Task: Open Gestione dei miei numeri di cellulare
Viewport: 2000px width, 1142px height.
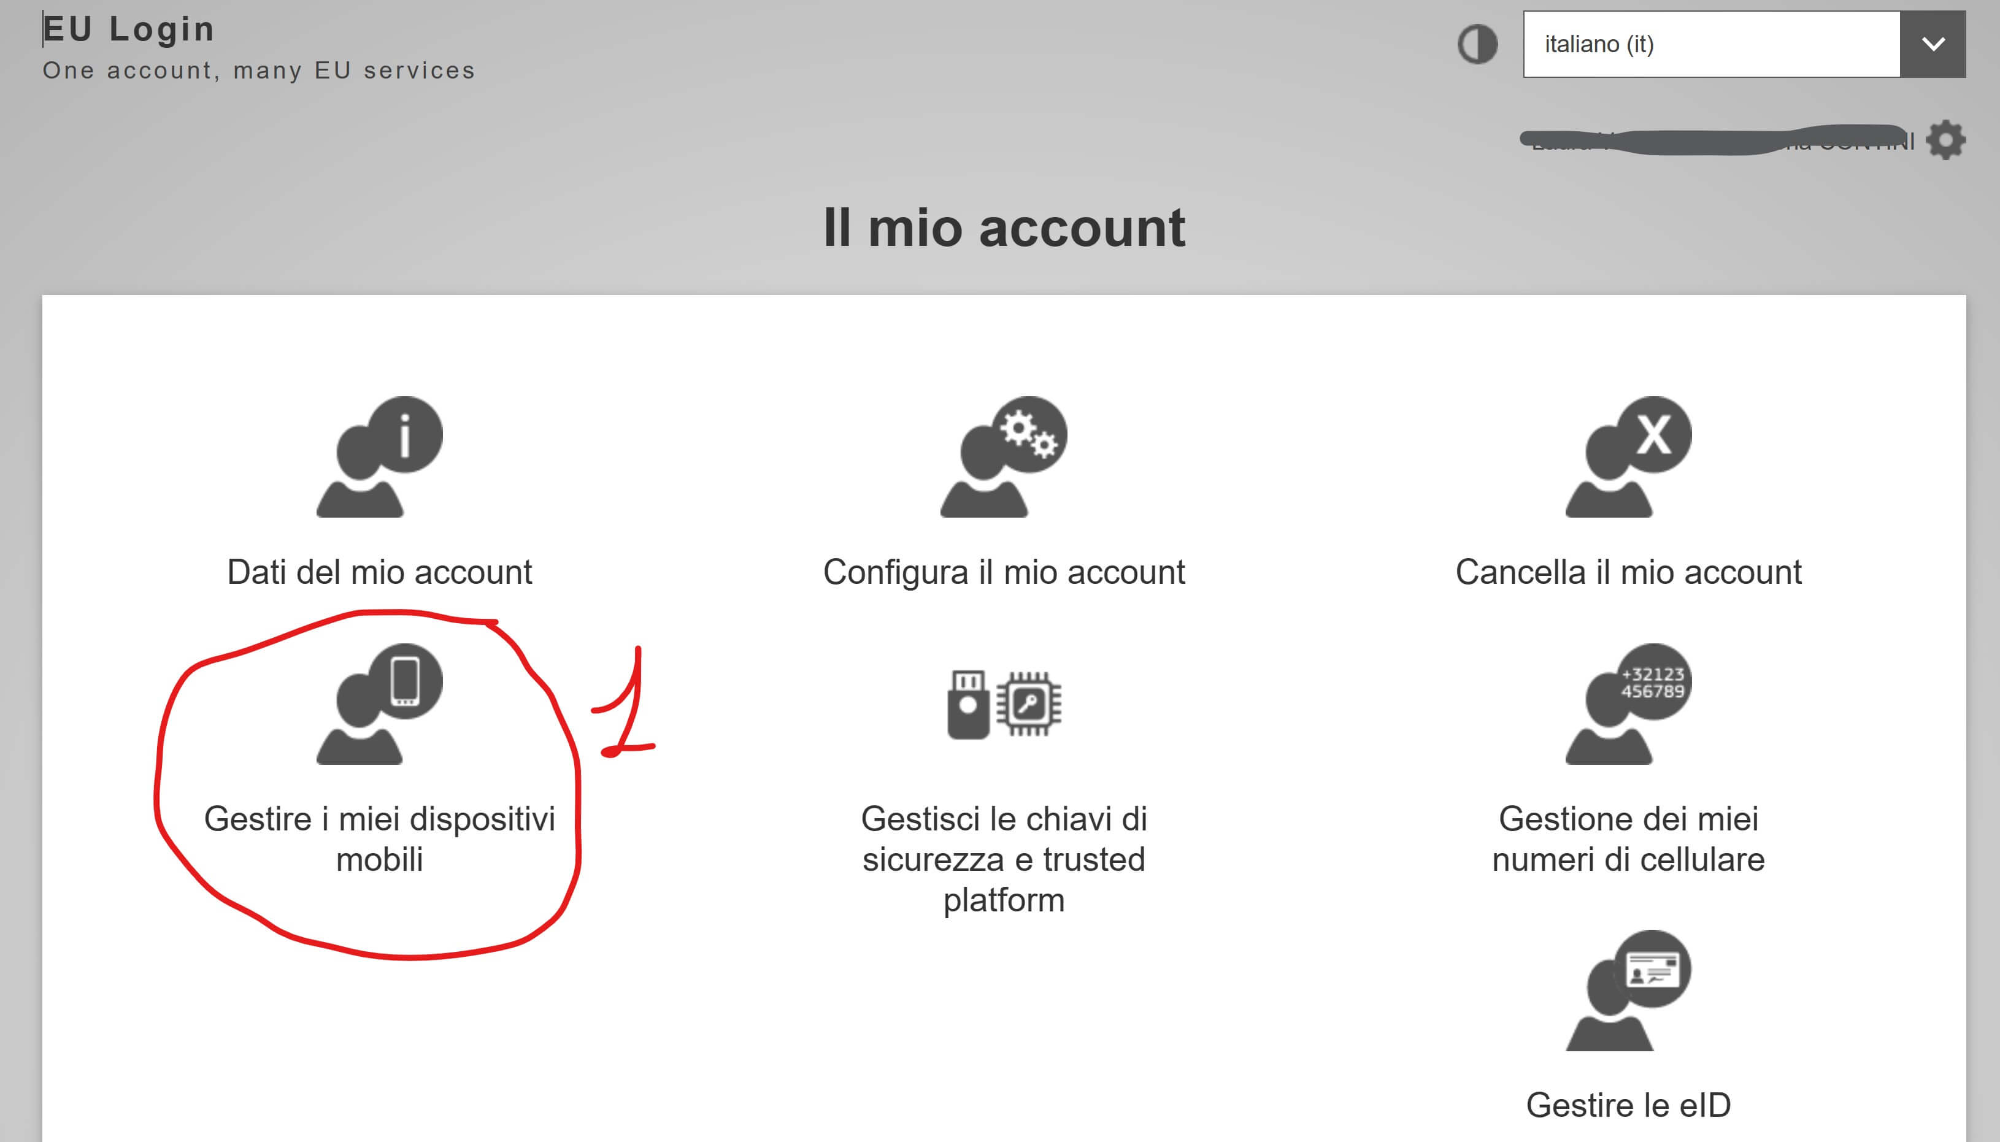Action: 1628,839
